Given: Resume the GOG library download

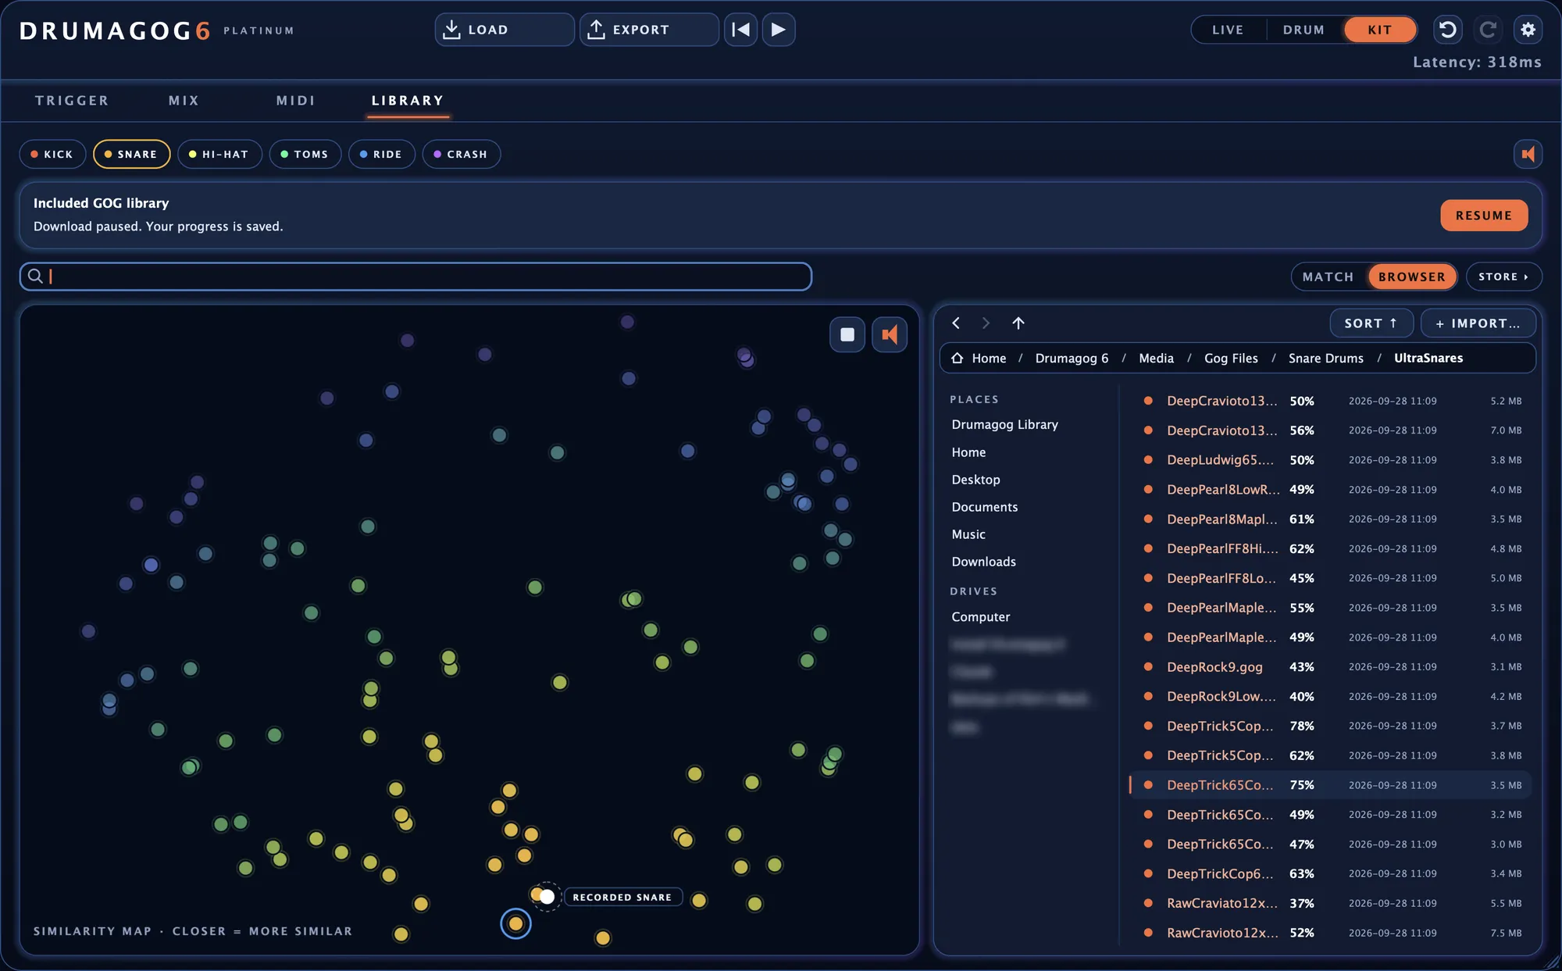Looking at the screenshot, I should (1484, 215).
